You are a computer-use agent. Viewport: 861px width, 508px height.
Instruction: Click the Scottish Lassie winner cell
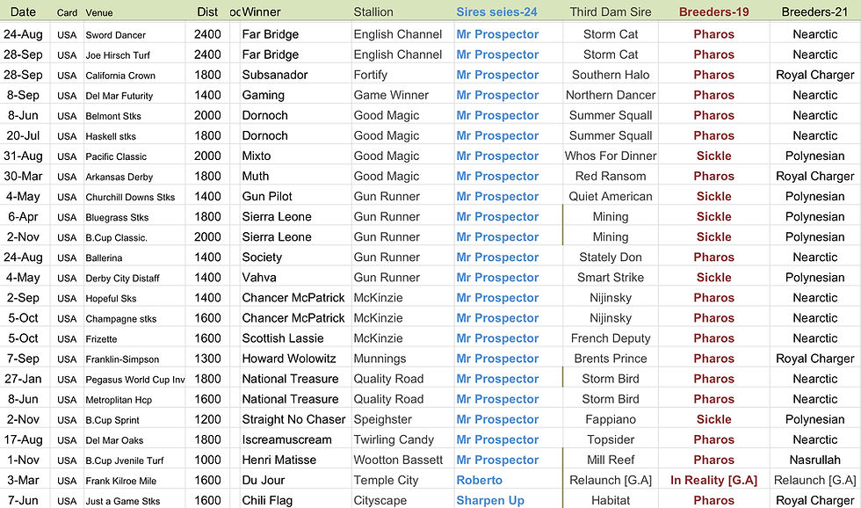pos(283,338)
